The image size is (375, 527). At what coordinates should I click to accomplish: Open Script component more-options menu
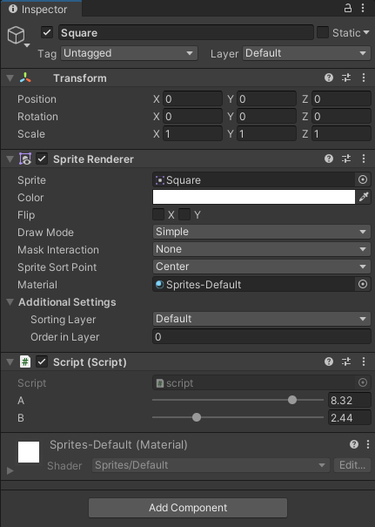point(364,361)
